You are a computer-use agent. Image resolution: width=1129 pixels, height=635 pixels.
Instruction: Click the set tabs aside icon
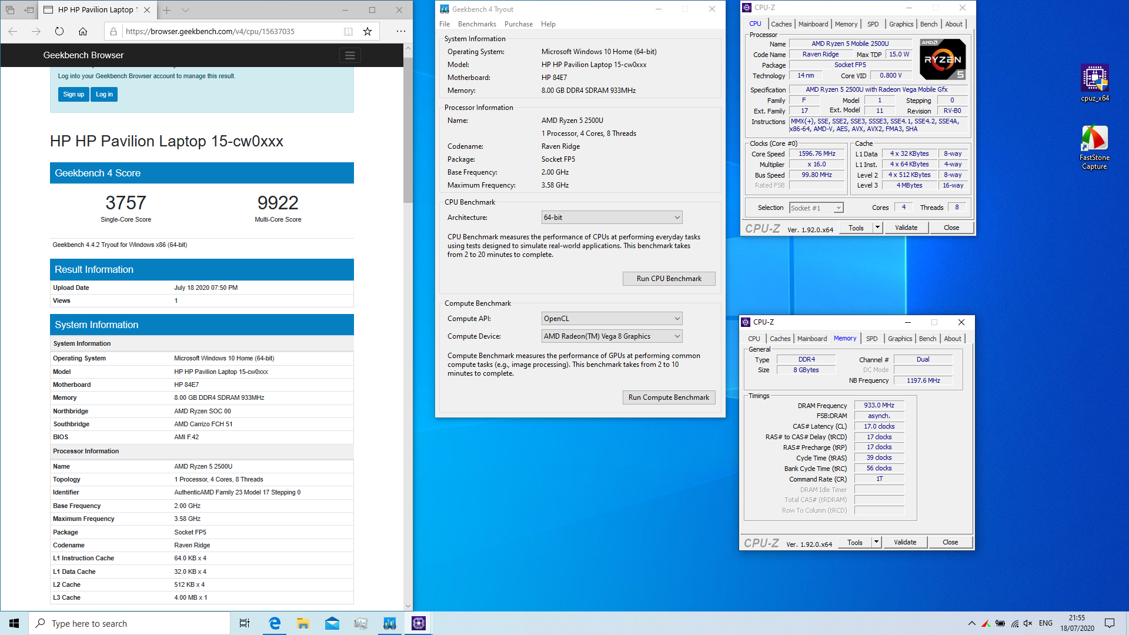pyautogui.click(x=29, y=10)
